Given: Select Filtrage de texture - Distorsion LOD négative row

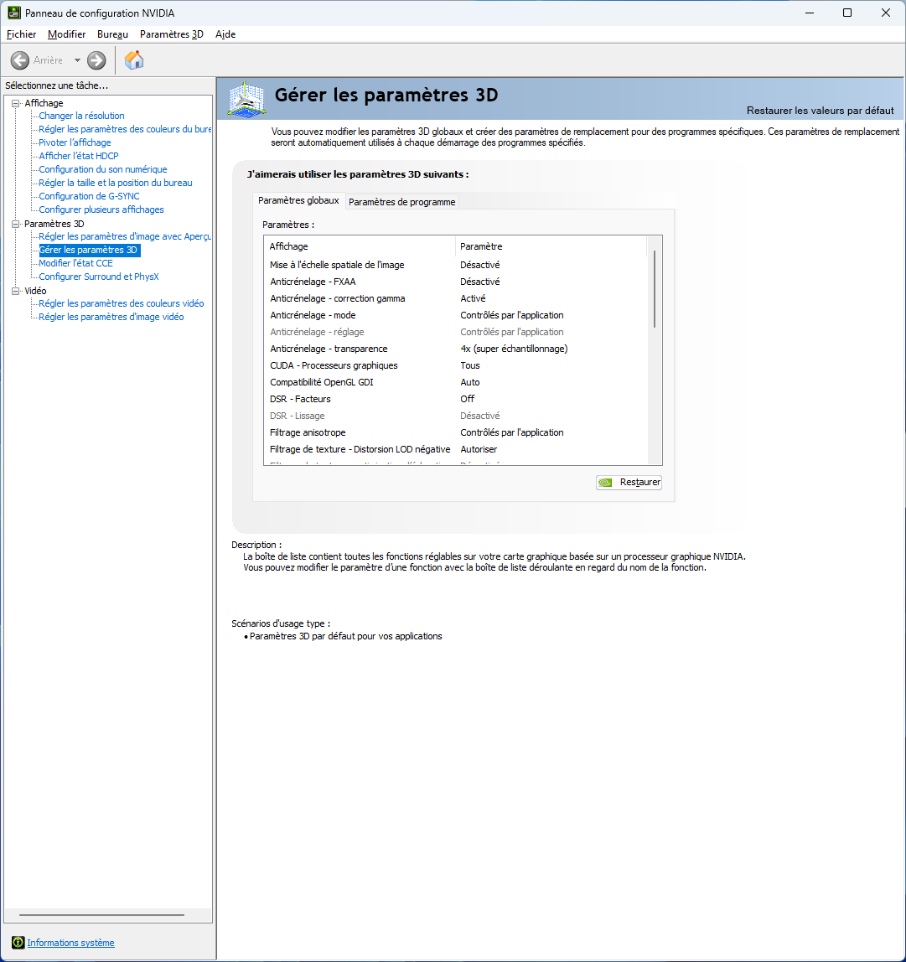Looking at the screenshot, I should pos(455,449).
